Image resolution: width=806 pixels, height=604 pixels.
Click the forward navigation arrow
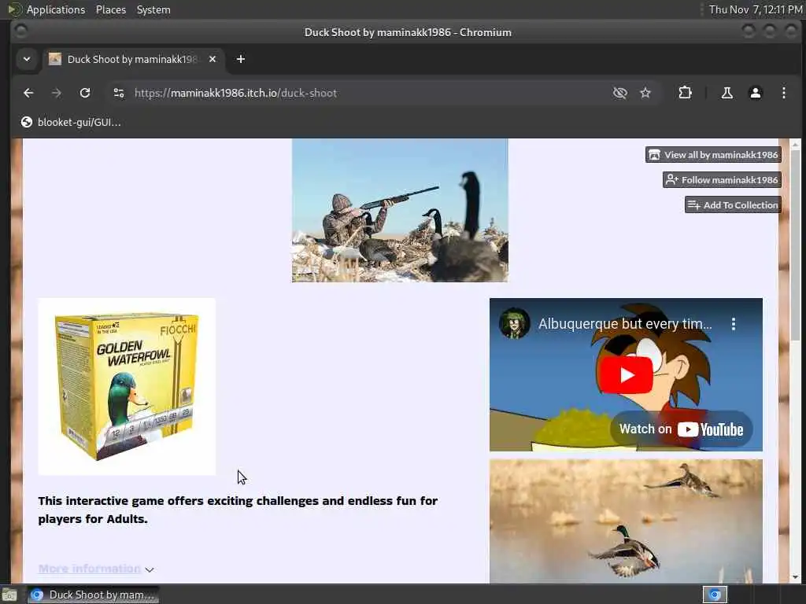(x=57, y=93)
